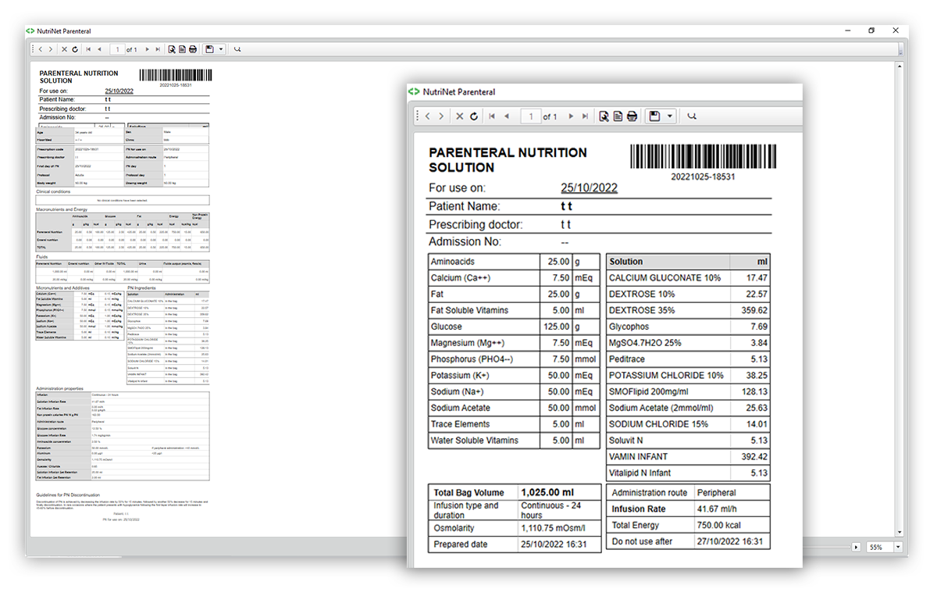
Task: Go to next page in background window
Action: coord(147,49)
